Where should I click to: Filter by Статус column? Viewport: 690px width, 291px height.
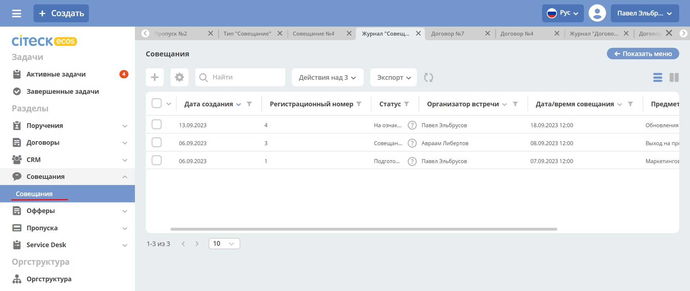(x=407, y=104)
